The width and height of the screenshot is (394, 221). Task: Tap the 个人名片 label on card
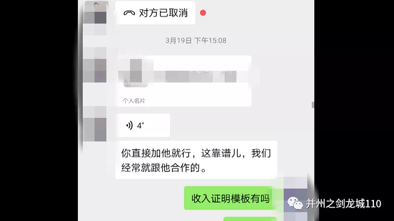pyautogui.click(x=133, y=101)
